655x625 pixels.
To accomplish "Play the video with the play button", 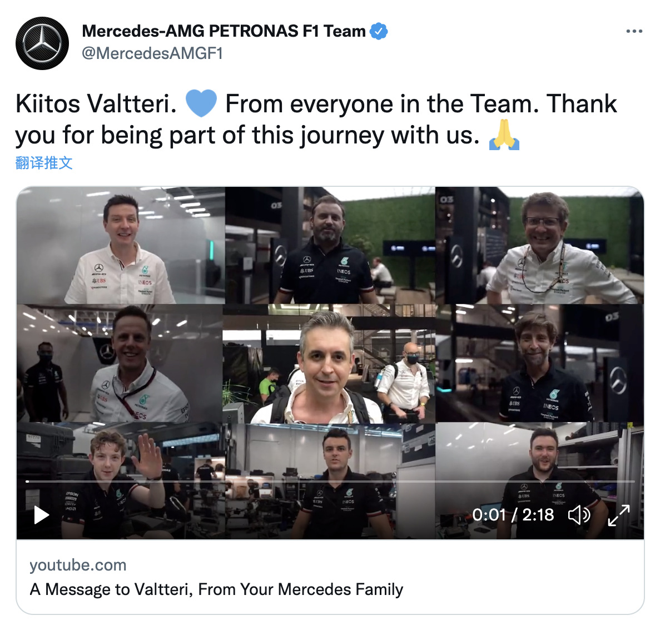I will [x=41, y=515].
